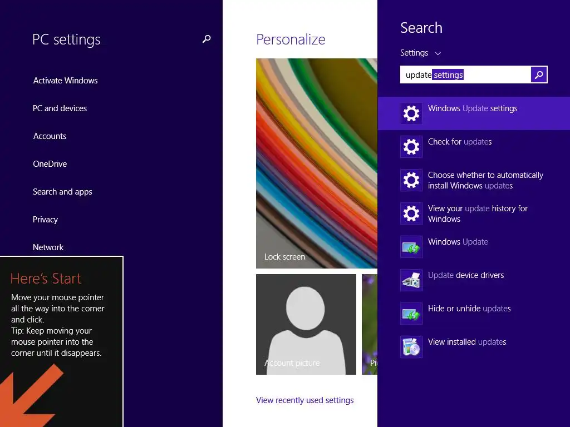Open the Hide or unhide updates result
The height and width of the screenshot is (427, 570).
coord(474,314)
